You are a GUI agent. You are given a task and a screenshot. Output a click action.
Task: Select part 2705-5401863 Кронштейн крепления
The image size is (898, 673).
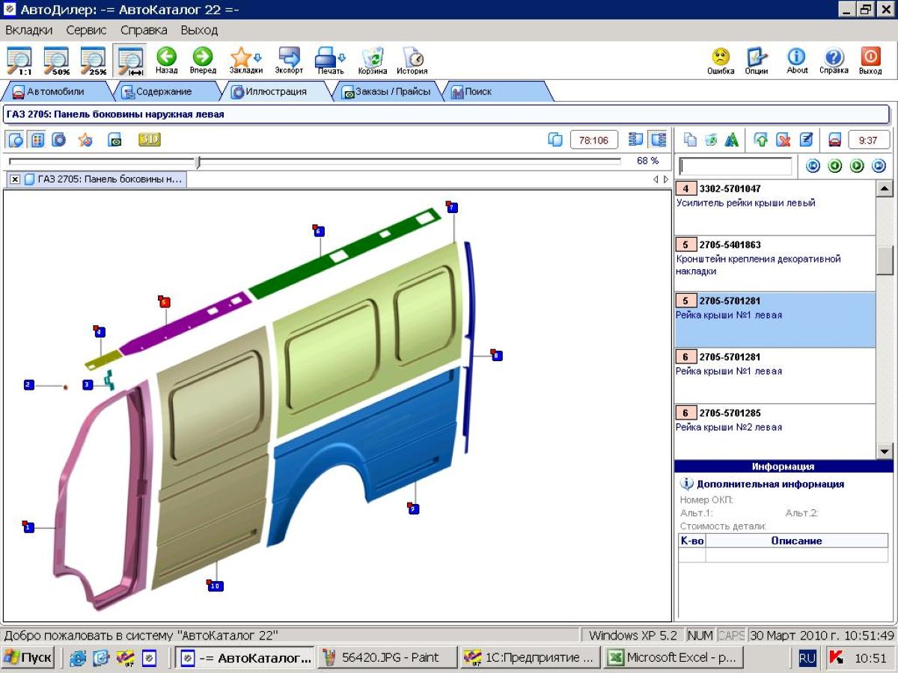[775, 264]
